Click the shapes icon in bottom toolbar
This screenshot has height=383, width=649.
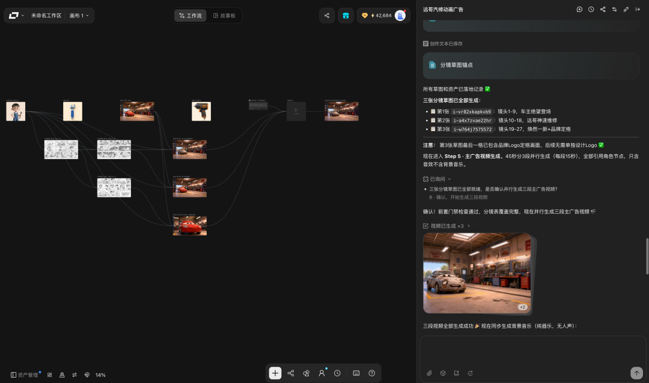pos(306,373)
